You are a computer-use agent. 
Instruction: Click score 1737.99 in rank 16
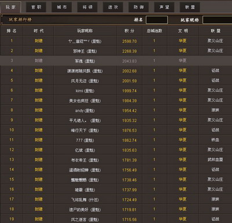[129, 190]
